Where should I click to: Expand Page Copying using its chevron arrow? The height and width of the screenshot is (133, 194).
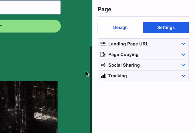pos(183,54)
